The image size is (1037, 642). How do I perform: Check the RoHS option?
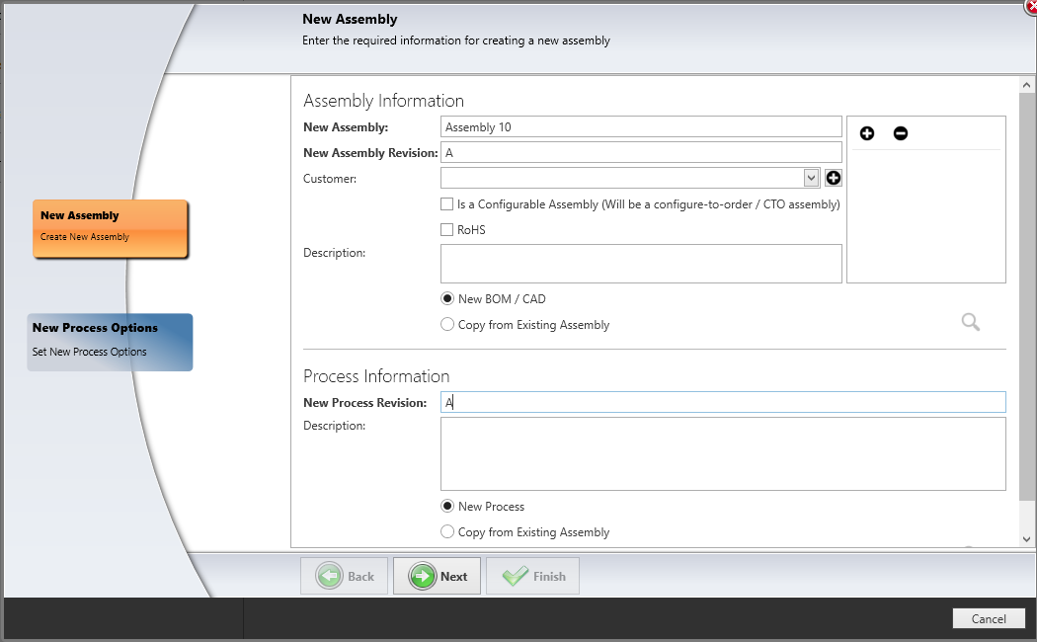pos(446,229)
